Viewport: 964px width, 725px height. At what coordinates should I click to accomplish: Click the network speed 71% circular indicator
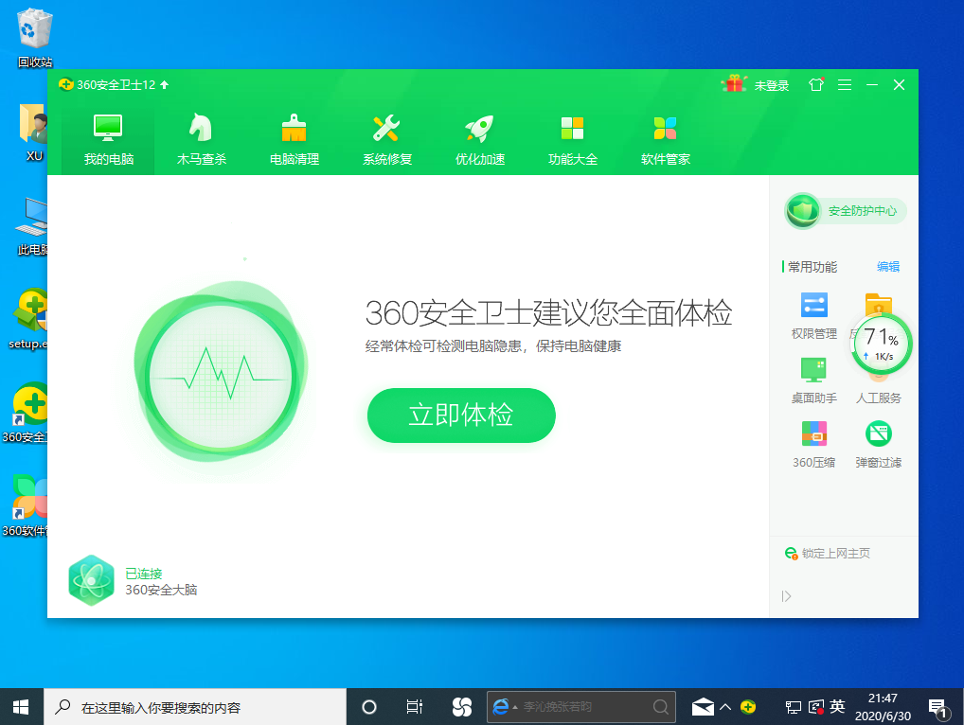[x=880, y=344]
